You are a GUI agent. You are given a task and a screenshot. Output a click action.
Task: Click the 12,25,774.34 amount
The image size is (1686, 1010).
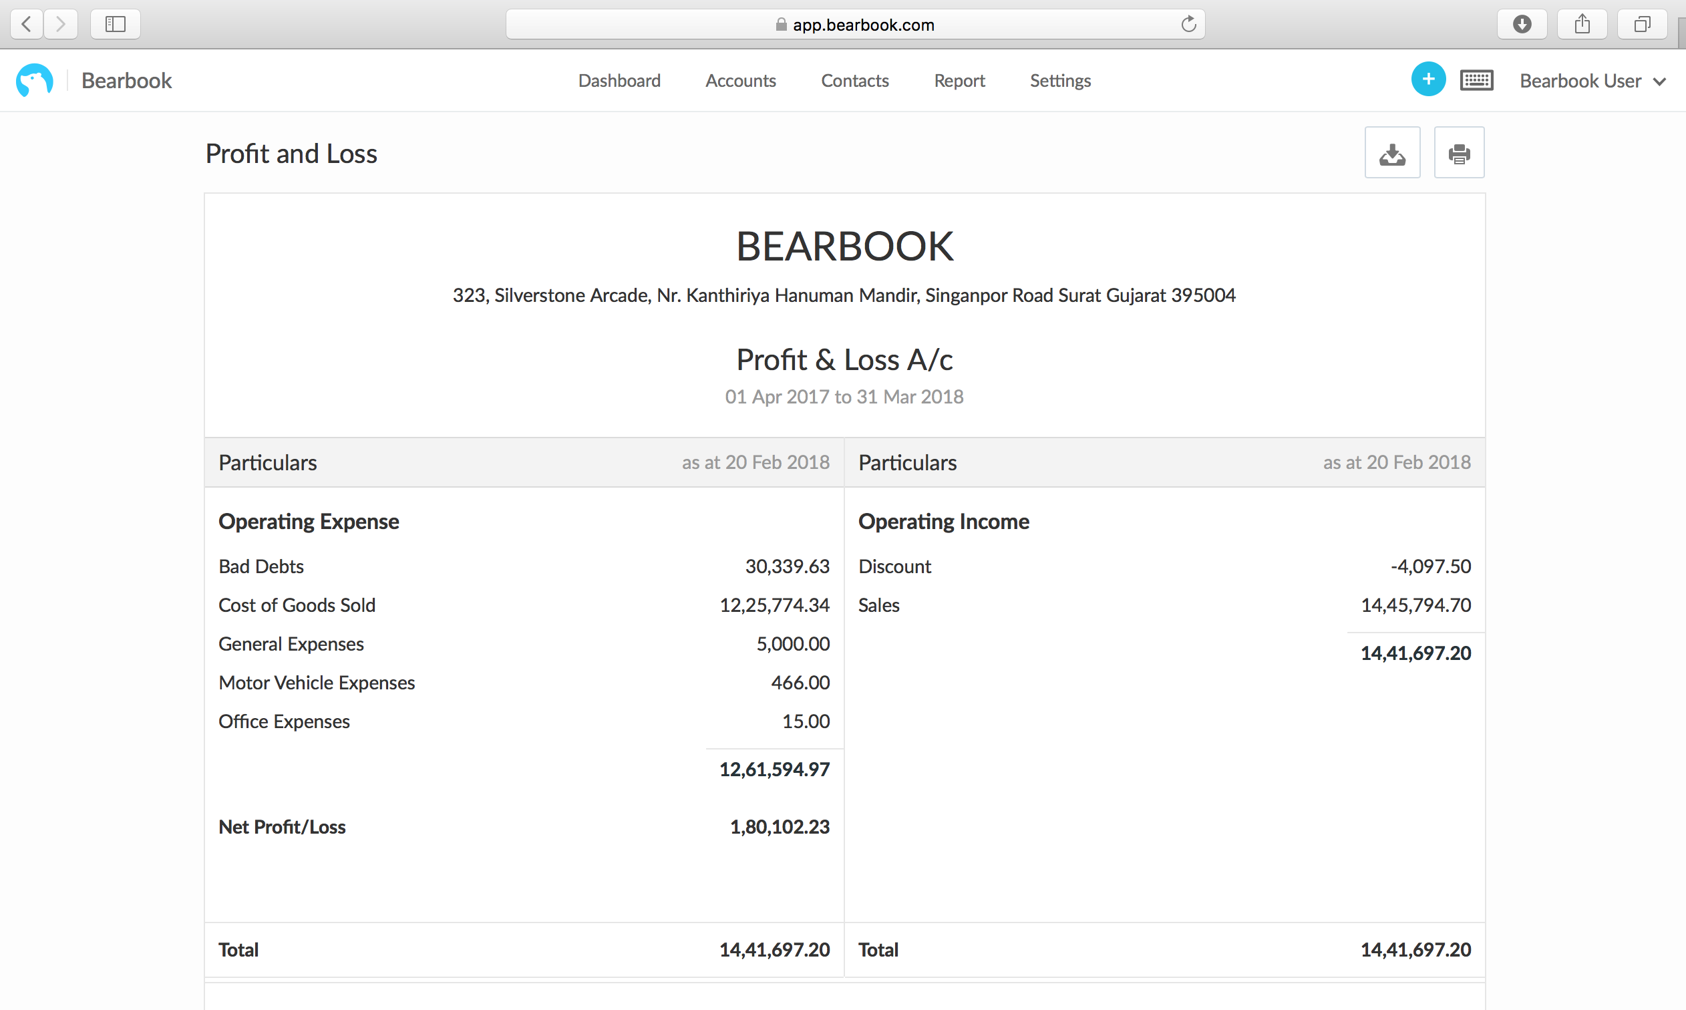[774, 605]
